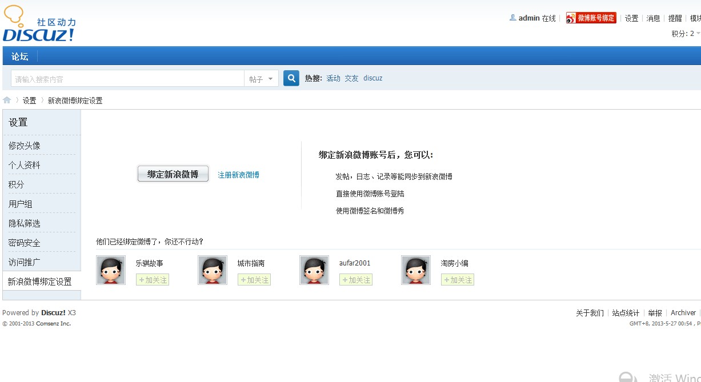The width and height of the screenshot is (701, 382).
Task: Click the blue search magnifier button
Action: [x=291, y=78]
